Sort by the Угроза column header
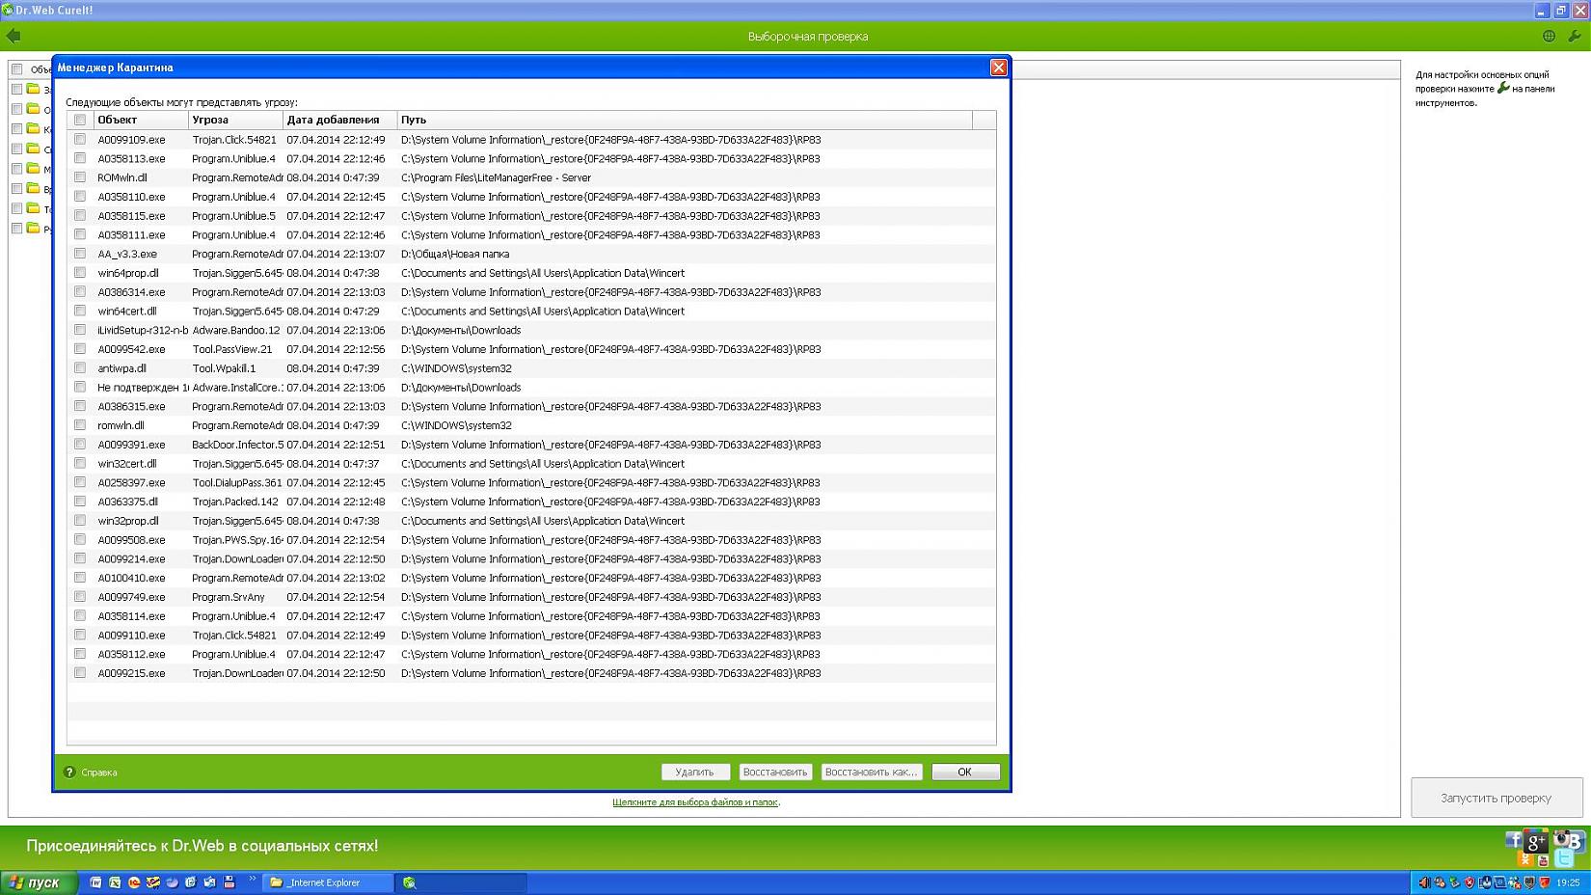 (235, 120)
